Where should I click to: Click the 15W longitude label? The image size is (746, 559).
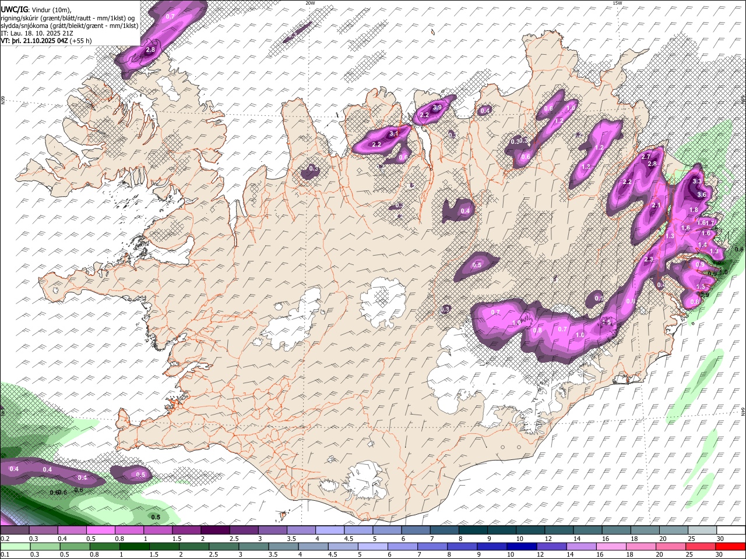pos(617,3)
